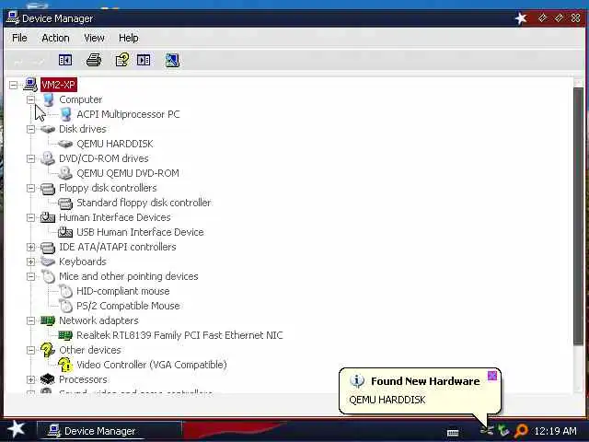Select QEMU QEMU DVD-ROM entry text
589x442 pixels.
(128, 173)
